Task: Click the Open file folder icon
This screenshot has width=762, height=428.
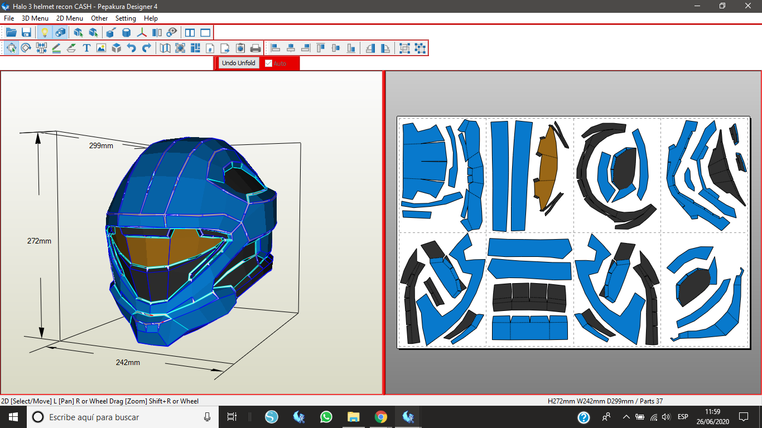Action: (x=11, y=32)
